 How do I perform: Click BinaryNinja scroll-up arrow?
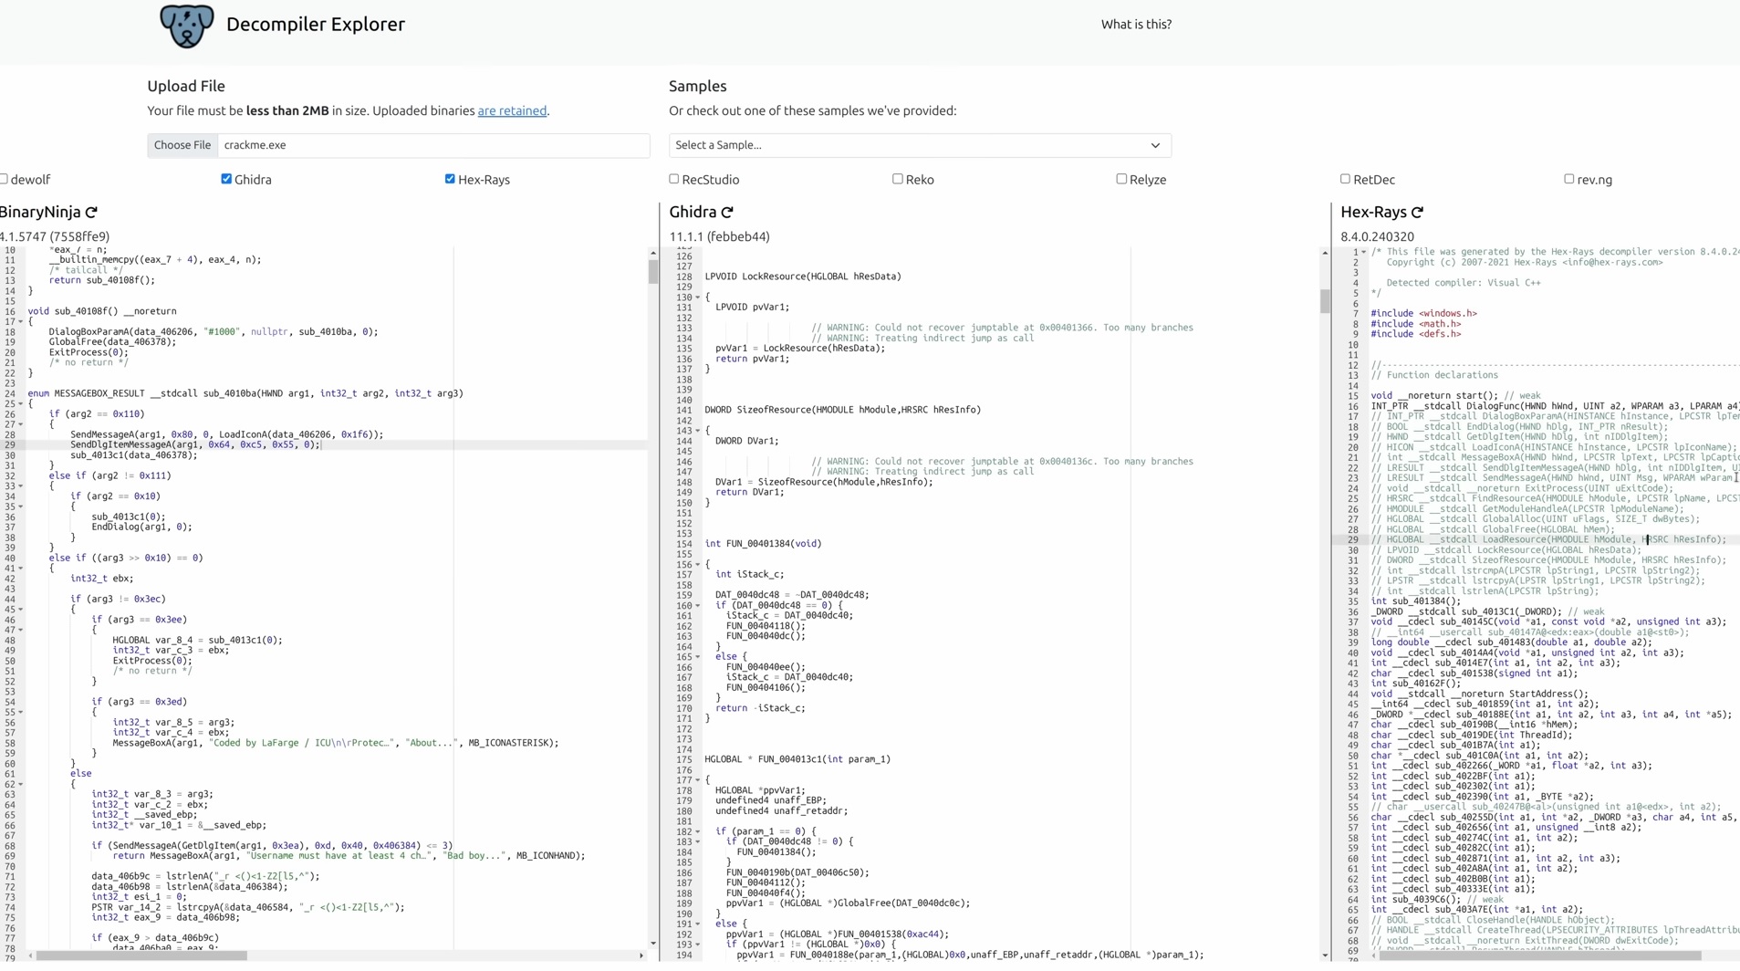click(653, 253)
